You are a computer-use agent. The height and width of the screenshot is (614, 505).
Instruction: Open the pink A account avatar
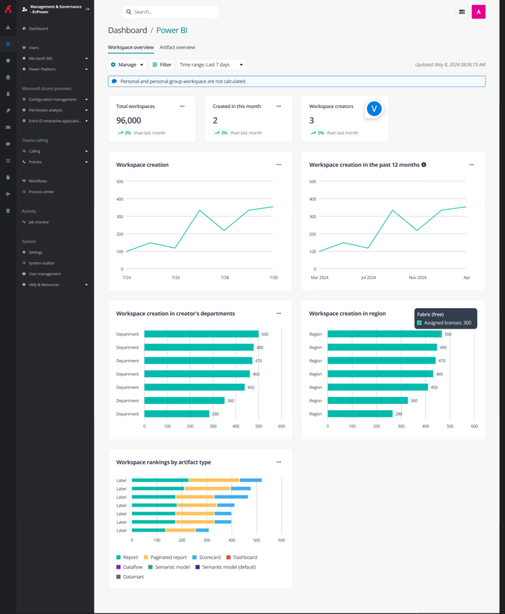478,12
